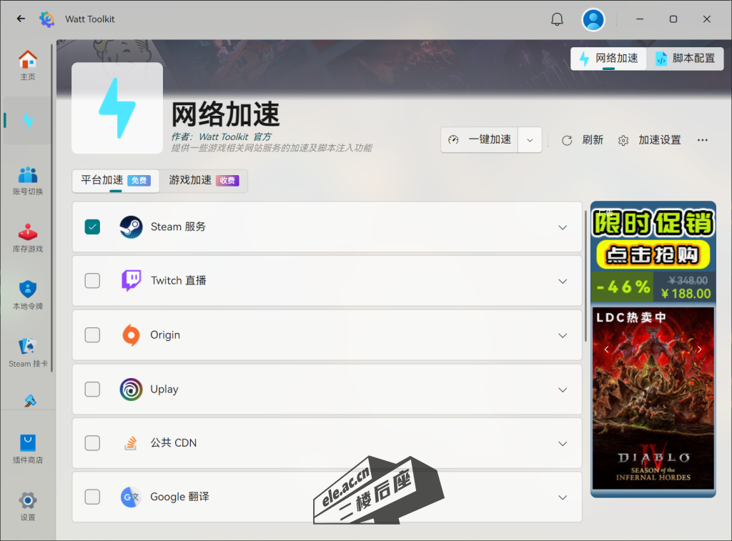Open the library games section
This screenshot has height=541, width=732.
click(28, 238)
